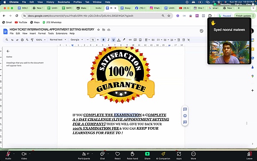Increase the font size

[98, 40]
